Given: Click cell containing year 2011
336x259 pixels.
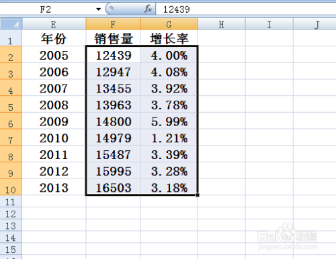Looking at the screenshot, I should click(x=54, y=154).
